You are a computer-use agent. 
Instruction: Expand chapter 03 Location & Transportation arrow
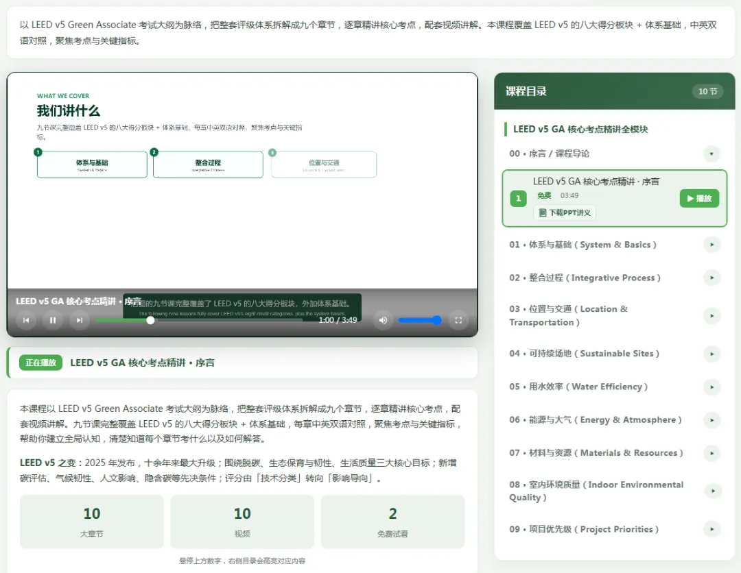(711, 315)
